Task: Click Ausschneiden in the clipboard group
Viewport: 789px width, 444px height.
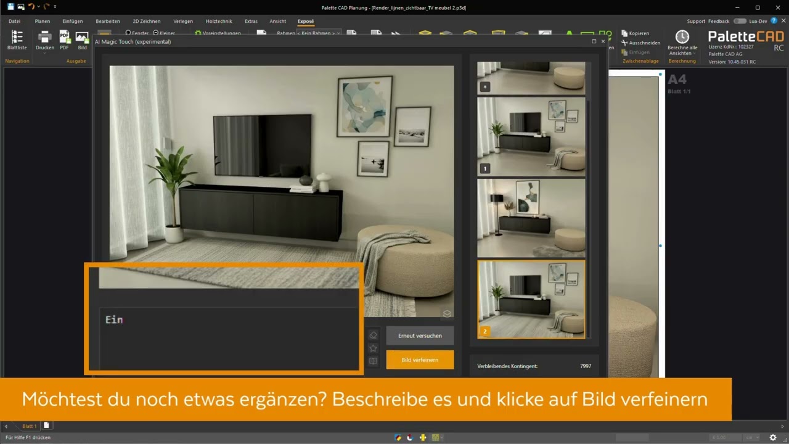Action: (x=640, y=43)
